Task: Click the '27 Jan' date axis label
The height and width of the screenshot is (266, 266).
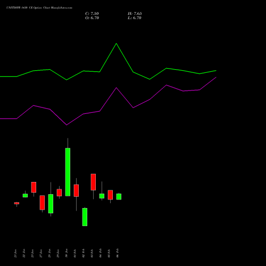Action: (41, 253)
